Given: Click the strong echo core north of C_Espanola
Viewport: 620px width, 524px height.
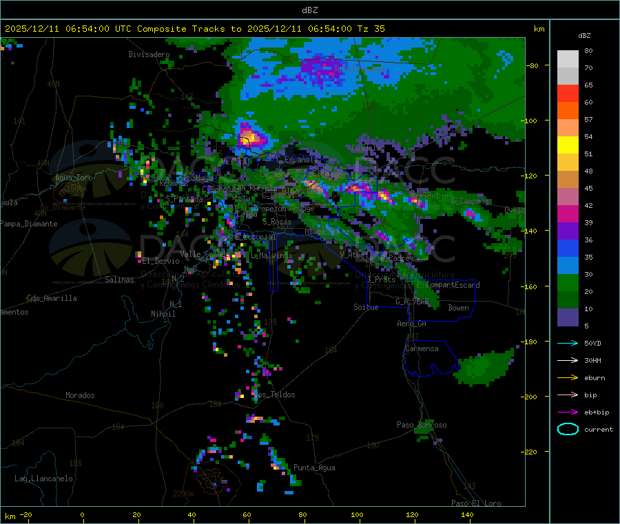Looking at the screenshot, I should click(250, 136).
